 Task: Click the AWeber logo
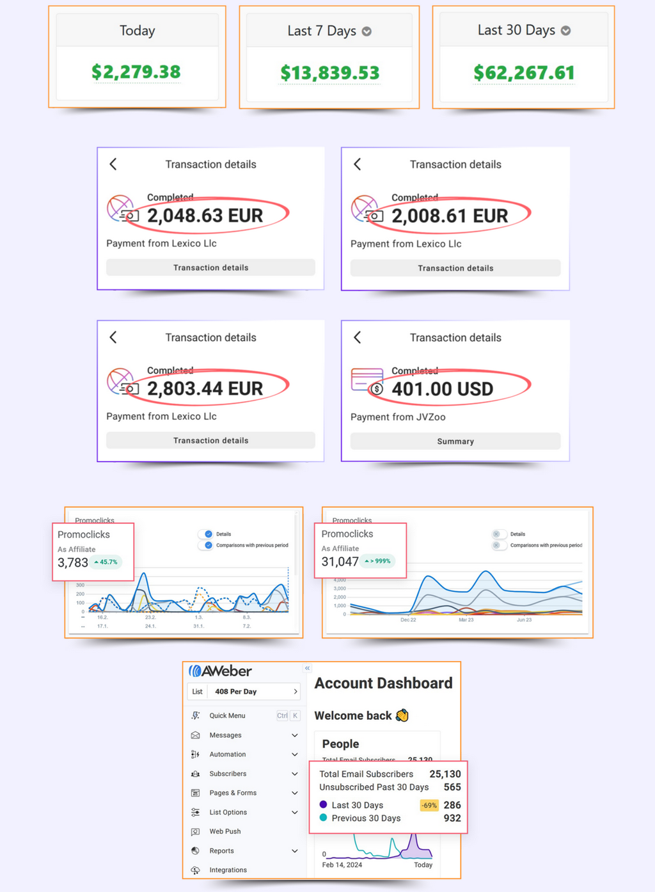(220, 671)
